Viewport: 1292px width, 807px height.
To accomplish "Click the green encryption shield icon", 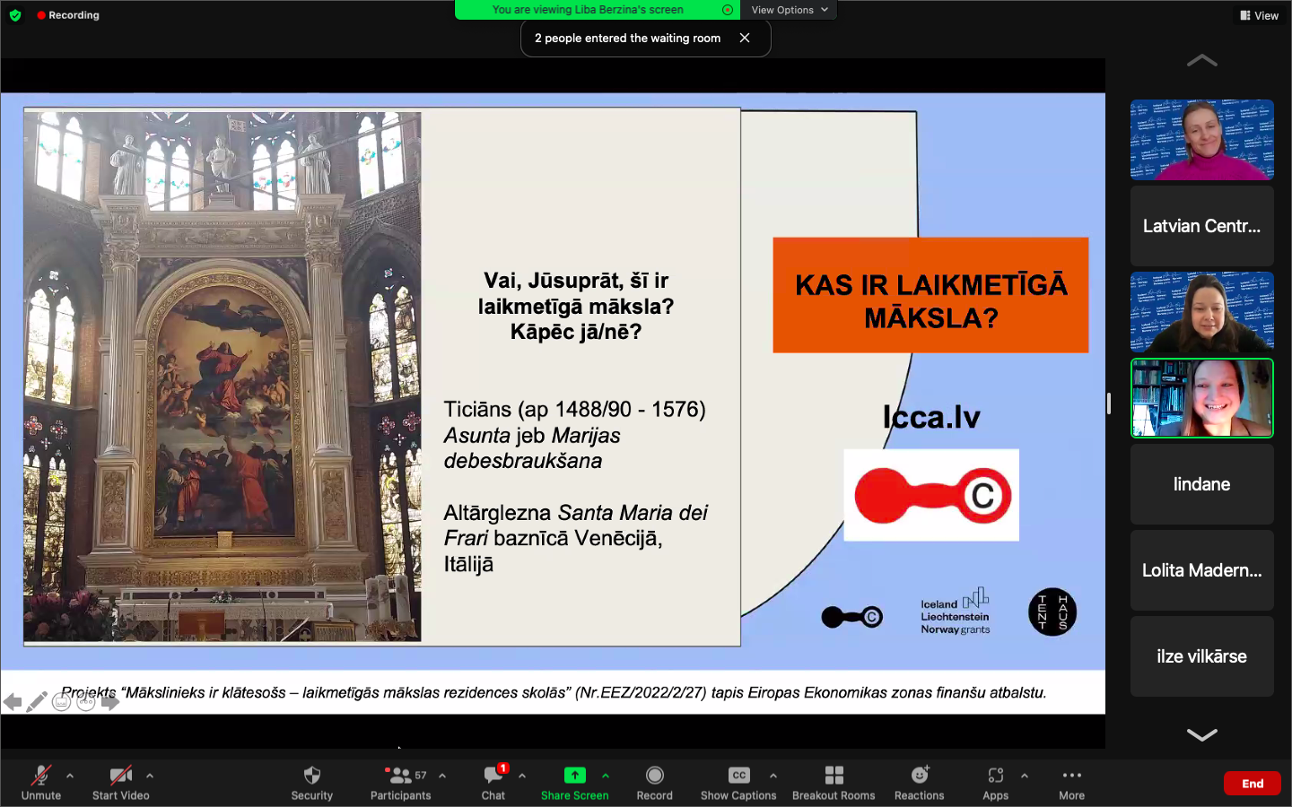I will click(15, 15).
